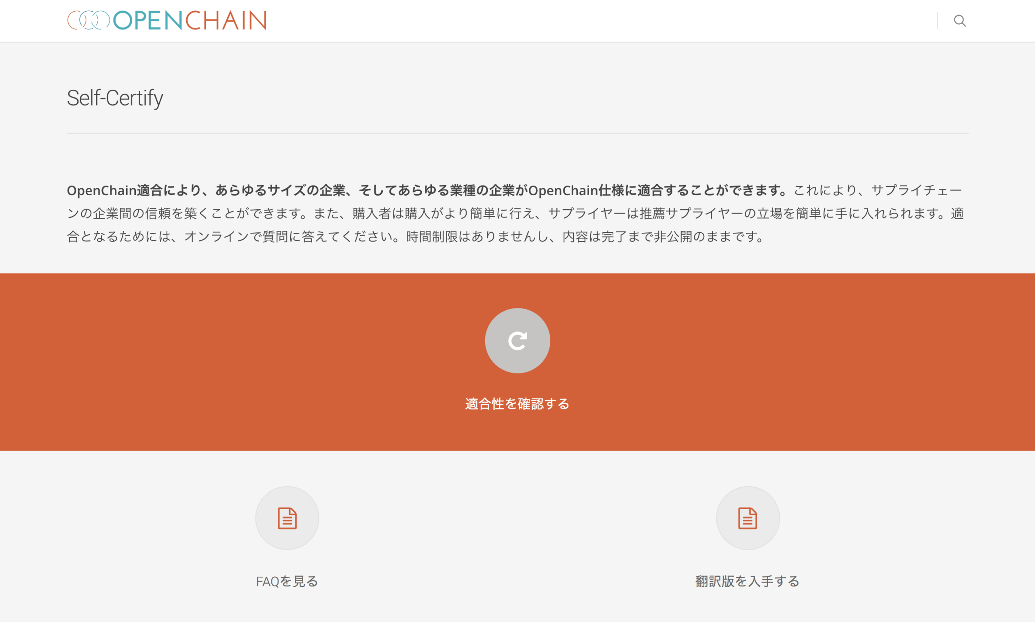Click the interlinked rings logo mark
Viewport: 1035px width, 622px height.
pyautogui.click(x=89, y=20)
